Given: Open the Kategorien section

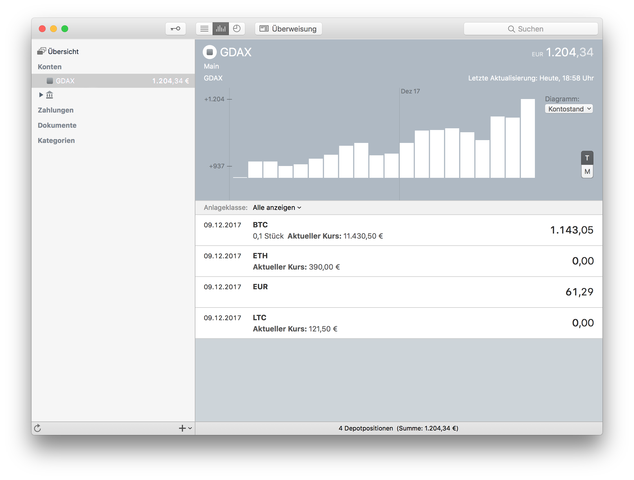Looking at the screenshot, I should click(x=56, y=140).
